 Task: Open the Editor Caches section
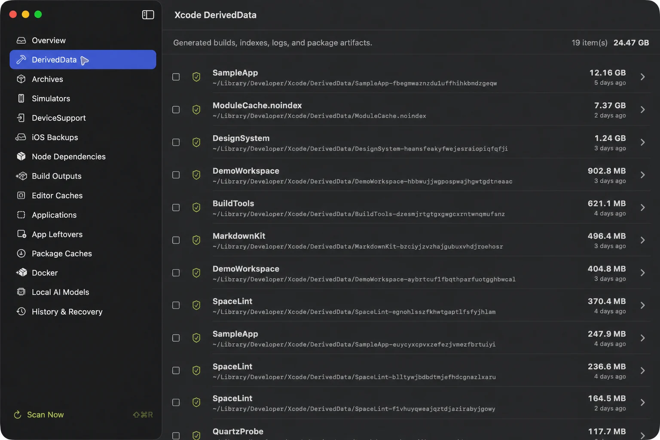tap(83, 196)
